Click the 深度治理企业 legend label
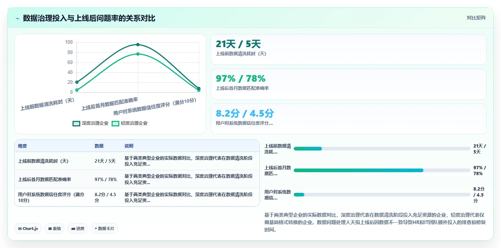This screenshot has height=248, width=501. point(95,123)
